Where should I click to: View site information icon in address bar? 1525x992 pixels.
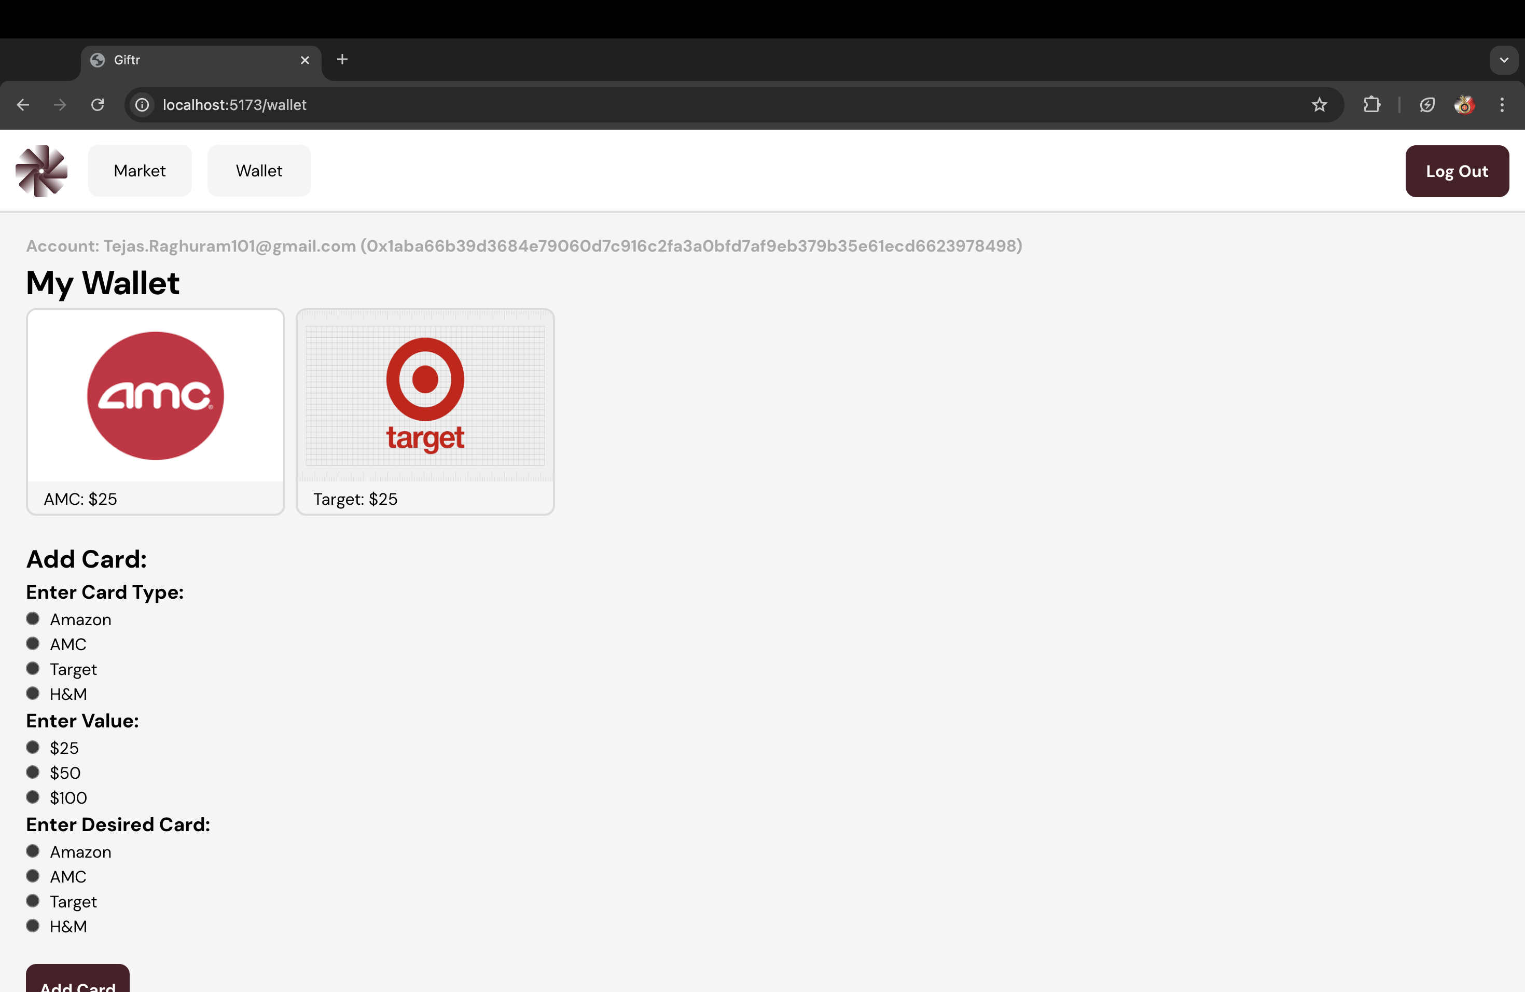(x=142, y=104)
